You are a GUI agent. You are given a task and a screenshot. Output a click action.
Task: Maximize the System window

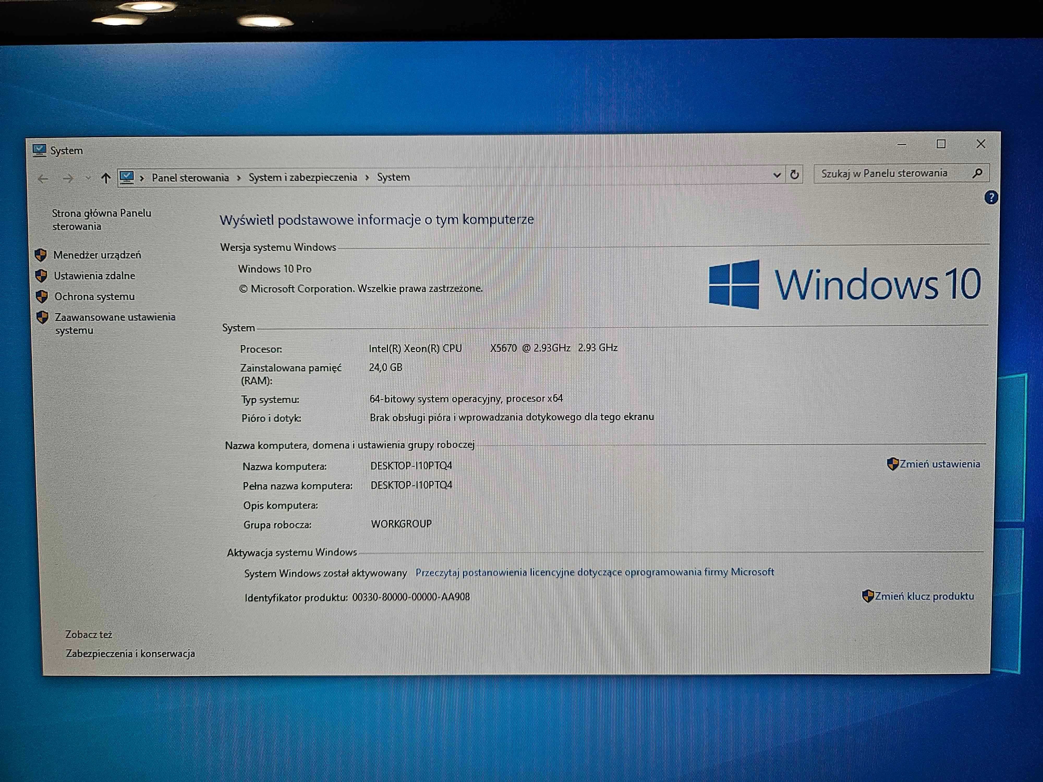(941, 144)
